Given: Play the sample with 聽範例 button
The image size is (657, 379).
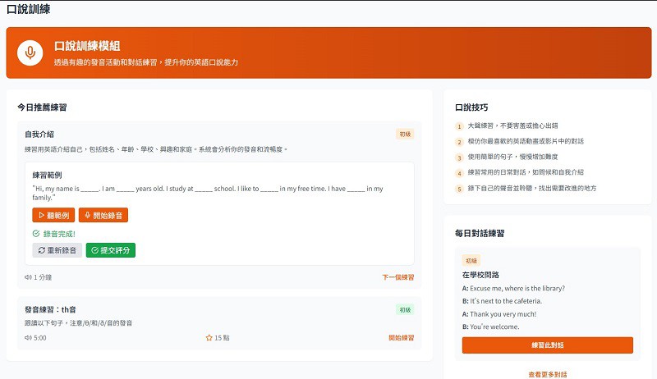Looking at the screenshot, I should tap(53, 216).
